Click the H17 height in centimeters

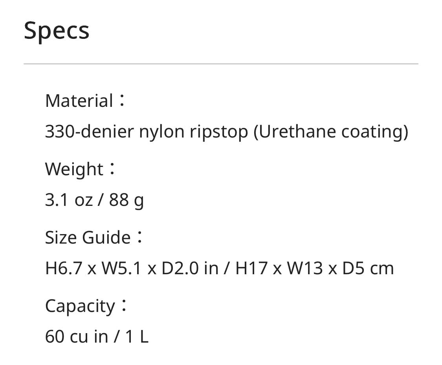(251, 268)
